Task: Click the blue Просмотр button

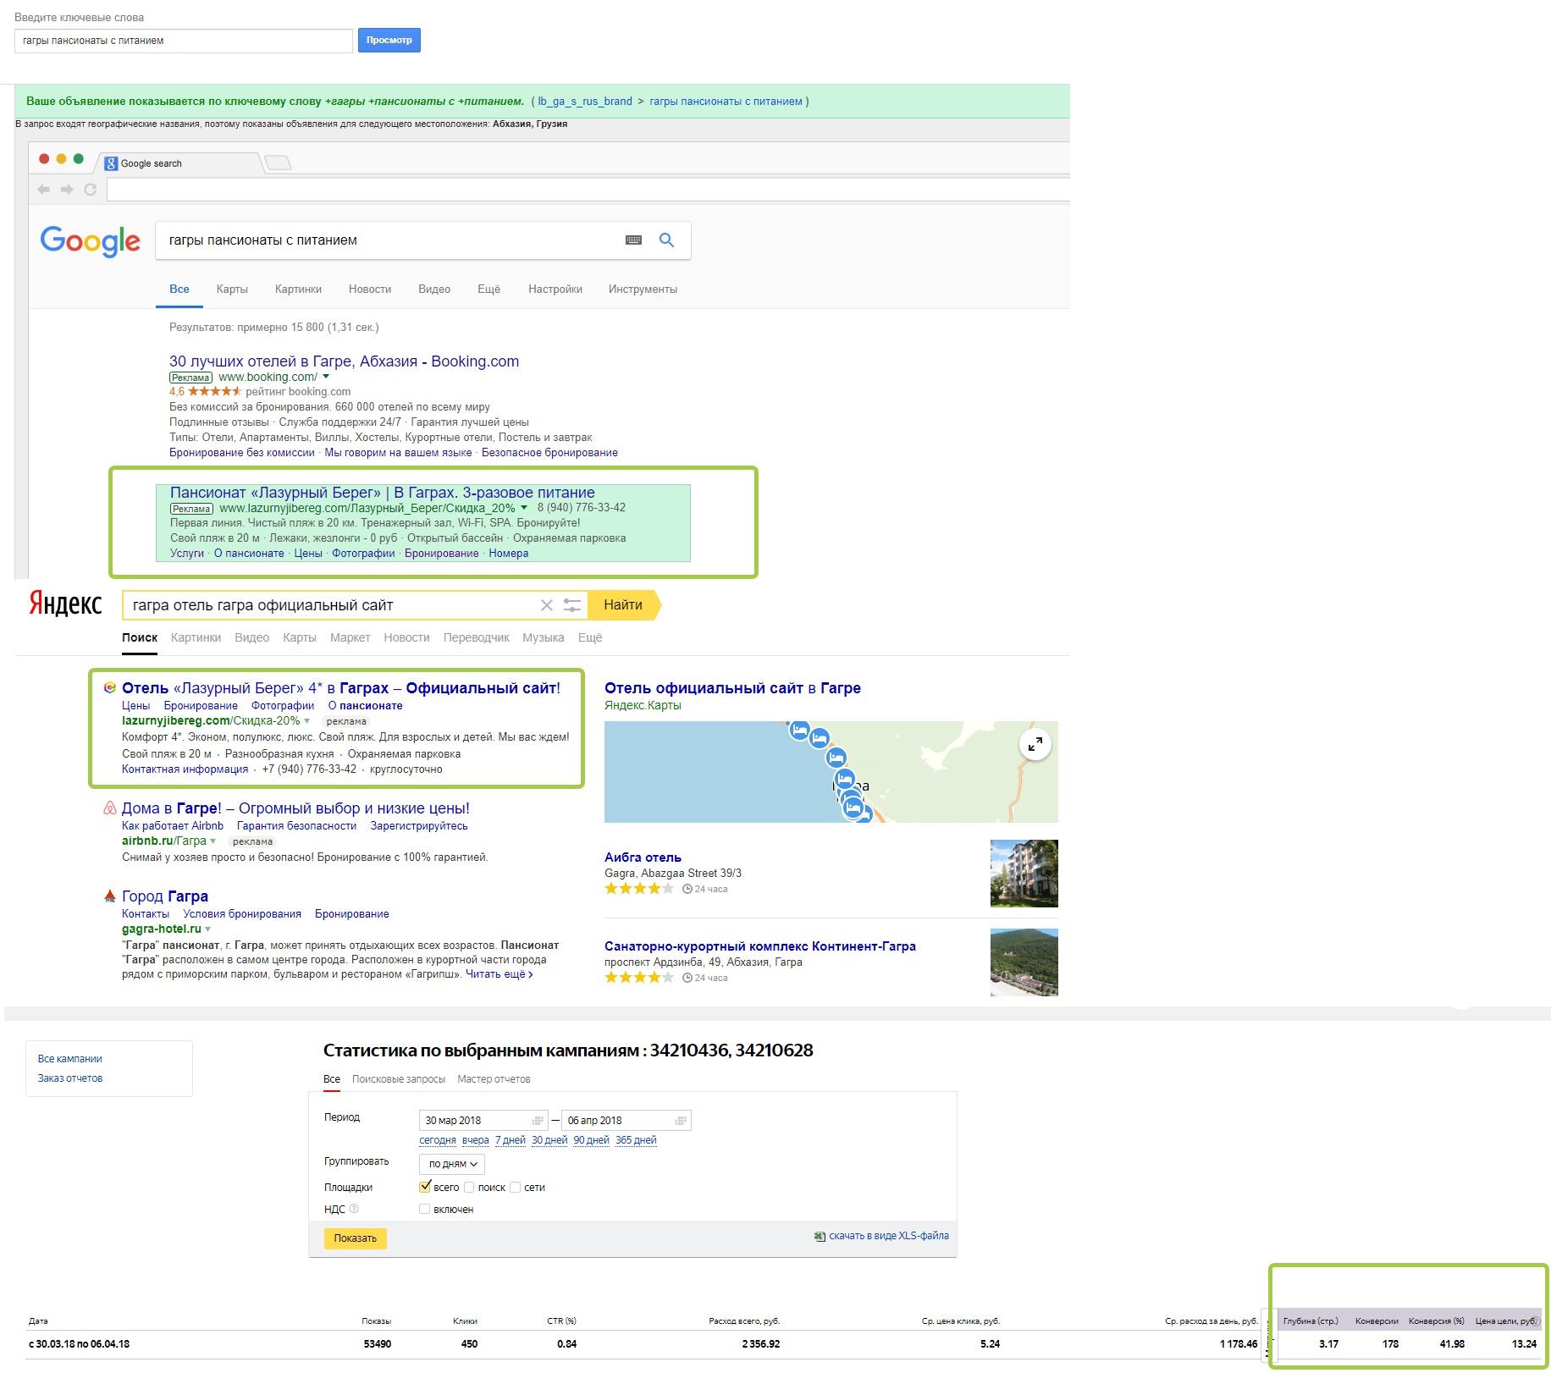Action: tap(389, 41)
